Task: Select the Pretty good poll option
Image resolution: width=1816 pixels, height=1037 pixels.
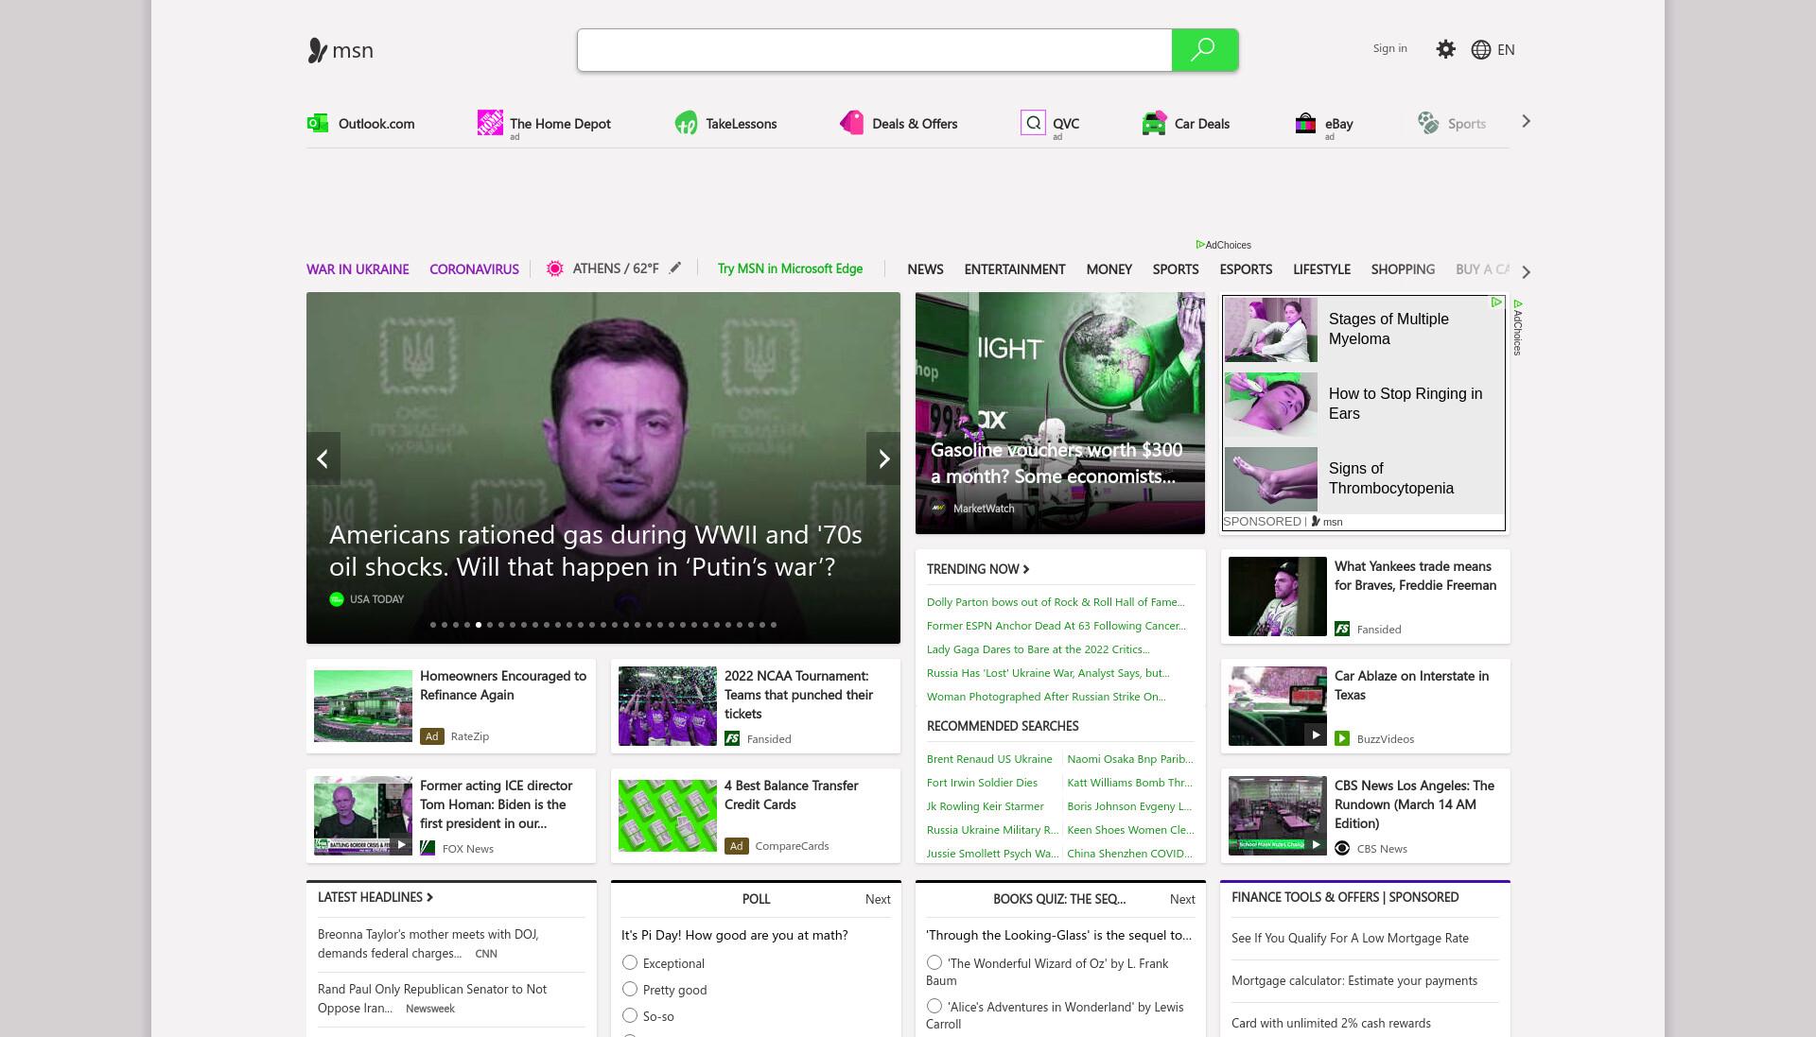Action: (x=630, y=989)
